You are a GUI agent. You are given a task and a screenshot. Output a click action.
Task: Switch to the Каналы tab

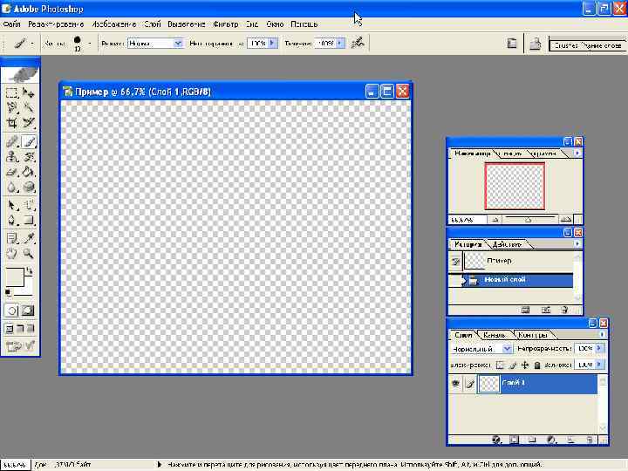click(x=494, y=335)
